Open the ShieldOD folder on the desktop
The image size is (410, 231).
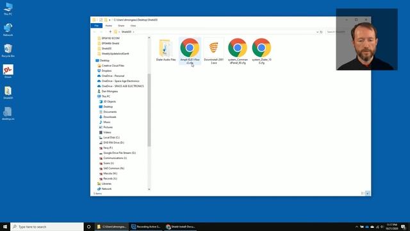tap(8, 92)
